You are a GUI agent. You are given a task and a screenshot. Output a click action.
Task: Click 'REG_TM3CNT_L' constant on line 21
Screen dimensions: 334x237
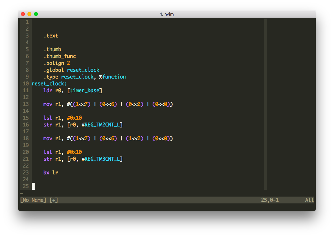(x=102, y=159)
